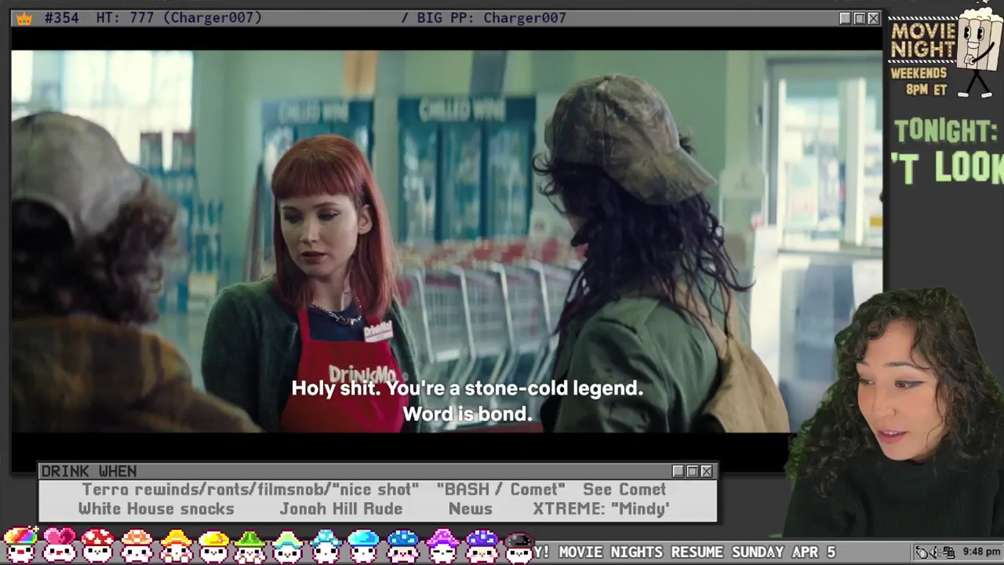Click the 'Terra rewinds/rants/filmsnob/"nice shot"' rule
This screenshot has height=565, width=1004.
[x=250, y=490]
